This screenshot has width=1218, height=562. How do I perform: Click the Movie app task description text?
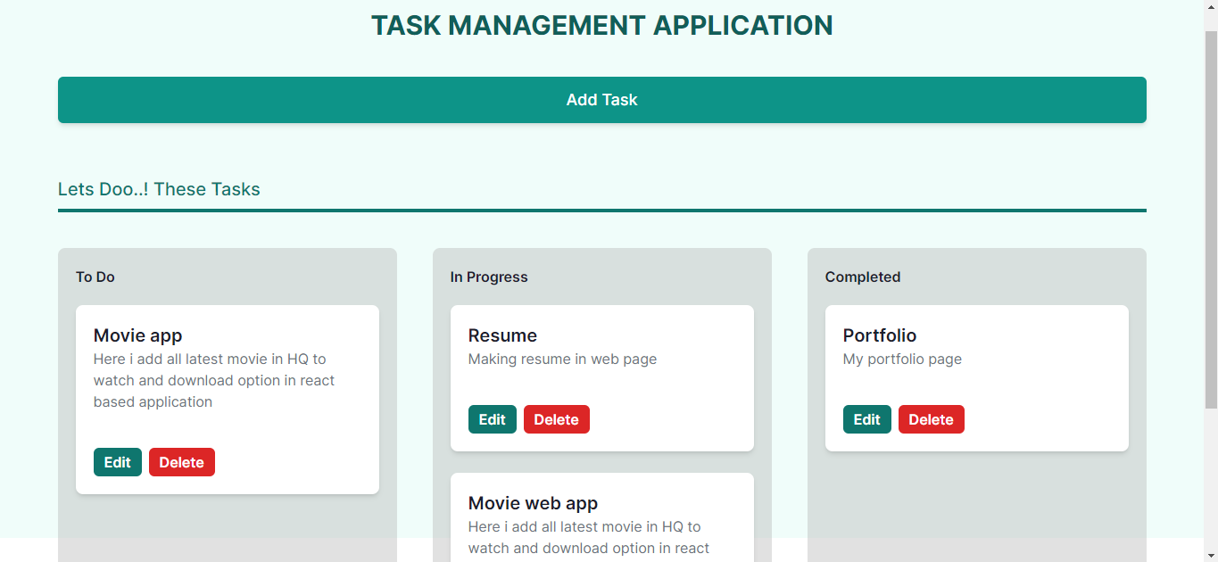(x=214, y=381)
